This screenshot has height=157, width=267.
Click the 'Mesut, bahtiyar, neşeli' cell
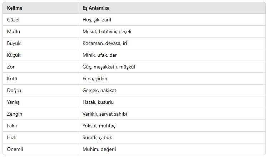(172, 31)
